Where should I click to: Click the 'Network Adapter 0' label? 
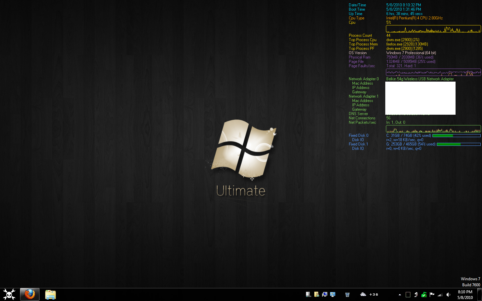(364, 79)
